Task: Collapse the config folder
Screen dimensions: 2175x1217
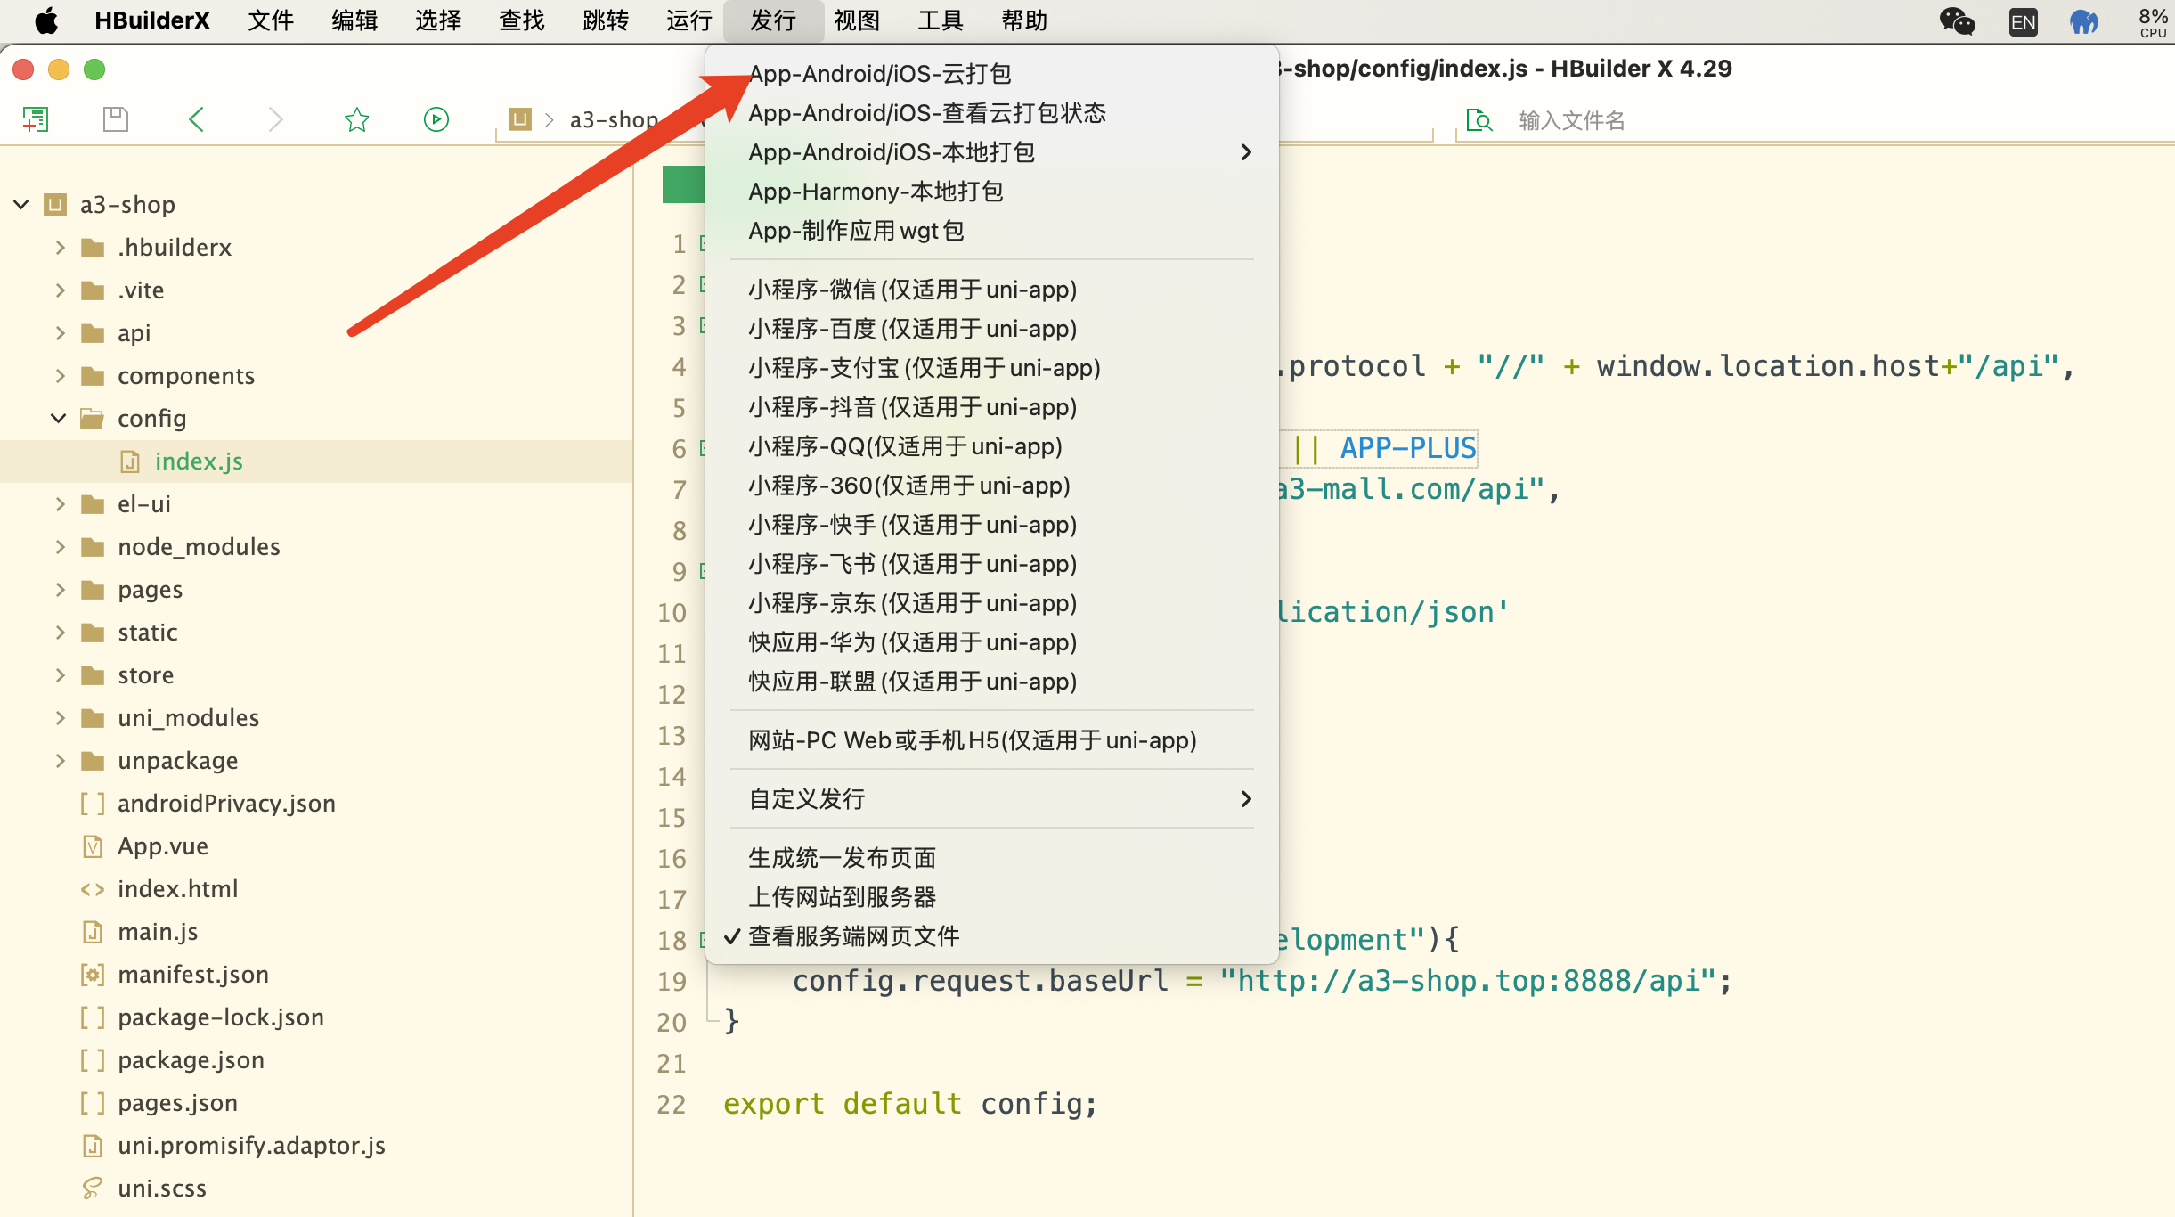Action: (x=59, y=418)
